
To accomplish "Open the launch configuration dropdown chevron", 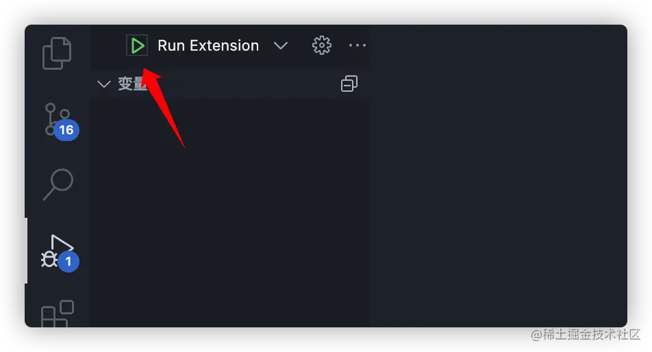I will tap(281, 45).
